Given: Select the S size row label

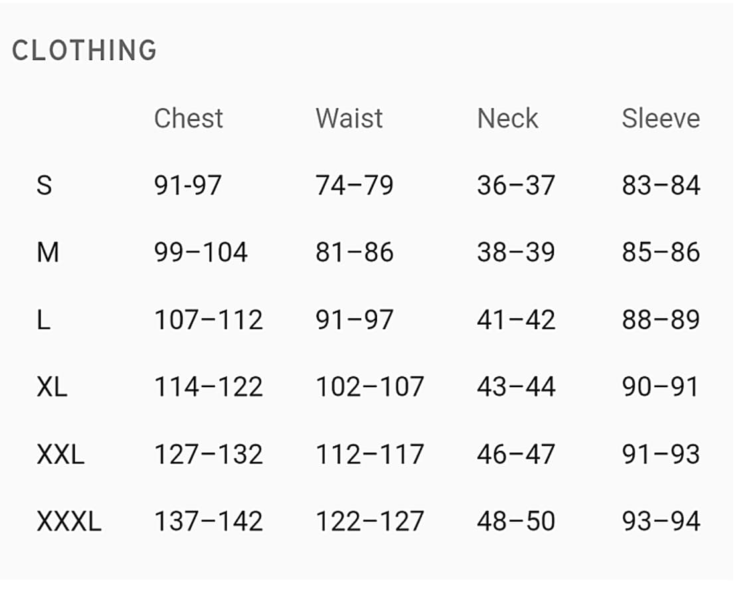Looking at the screenshot, I should coord(44,185).
